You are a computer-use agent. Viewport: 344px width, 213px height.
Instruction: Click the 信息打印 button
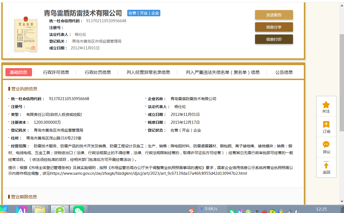(x=274, y=39)
